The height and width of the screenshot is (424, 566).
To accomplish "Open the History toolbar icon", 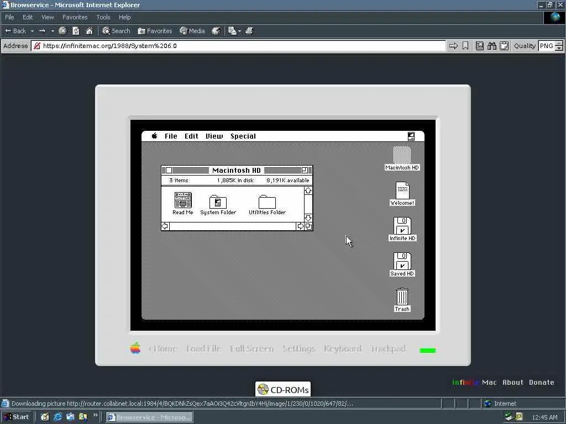I will click(216, 31).
